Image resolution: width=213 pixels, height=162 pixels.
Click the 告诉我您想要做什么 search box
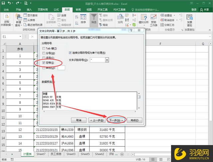pos(145,10)
